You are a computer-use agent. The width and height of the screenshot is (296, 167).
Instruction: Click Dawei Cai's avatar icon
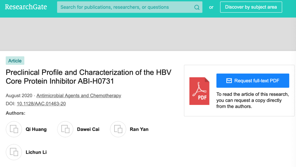pos(65,129)
